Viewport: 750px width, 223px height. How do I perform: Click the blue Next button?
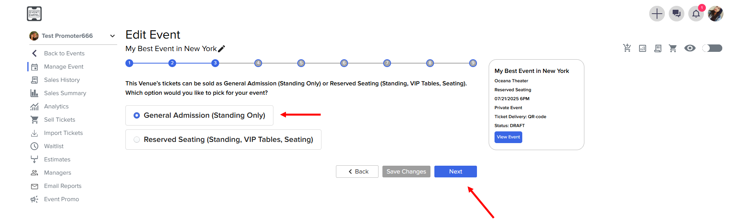point(455,172)
